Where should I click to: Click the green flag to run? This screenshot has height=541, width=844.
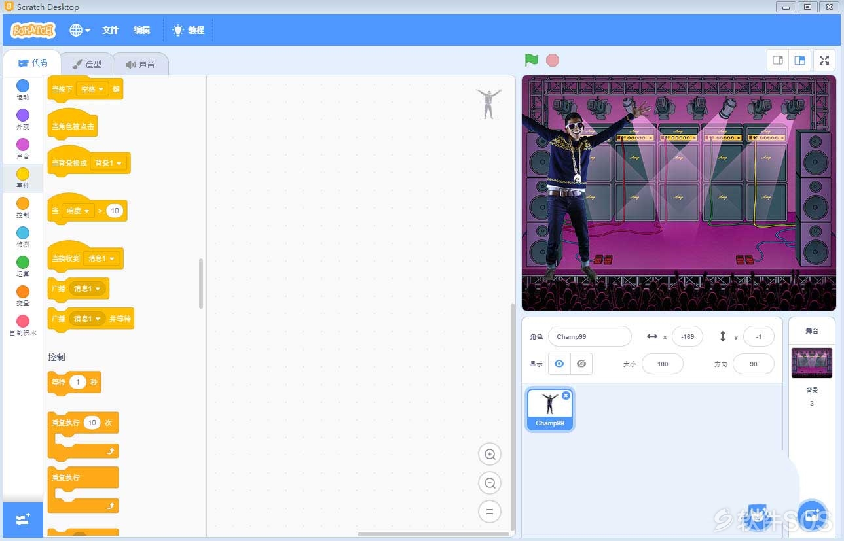pyautogui.click(x=532, y=60)
